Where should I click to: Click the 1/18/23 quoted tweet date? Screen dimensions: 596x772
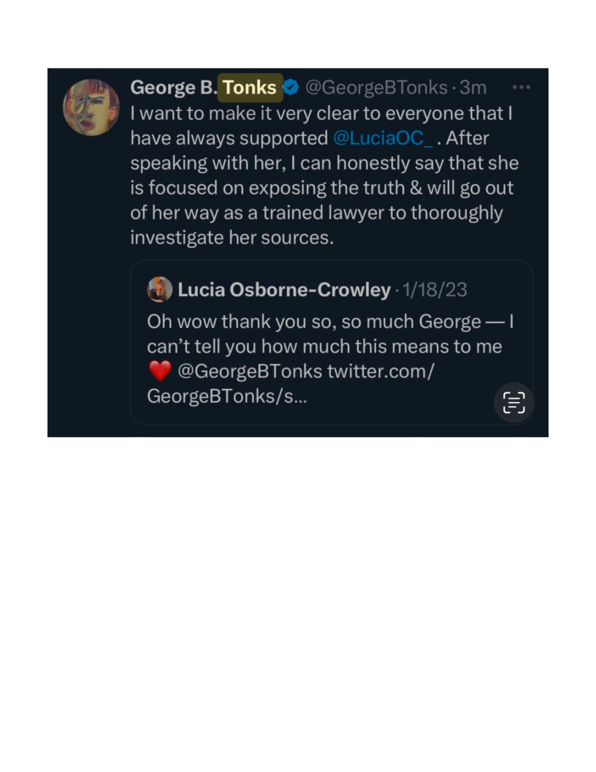435,290
